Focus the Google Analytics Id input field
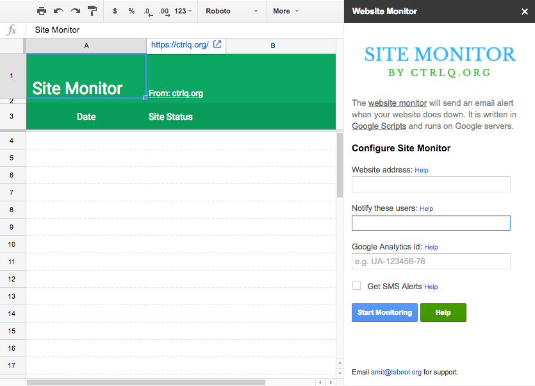 (x=431, y=262)
